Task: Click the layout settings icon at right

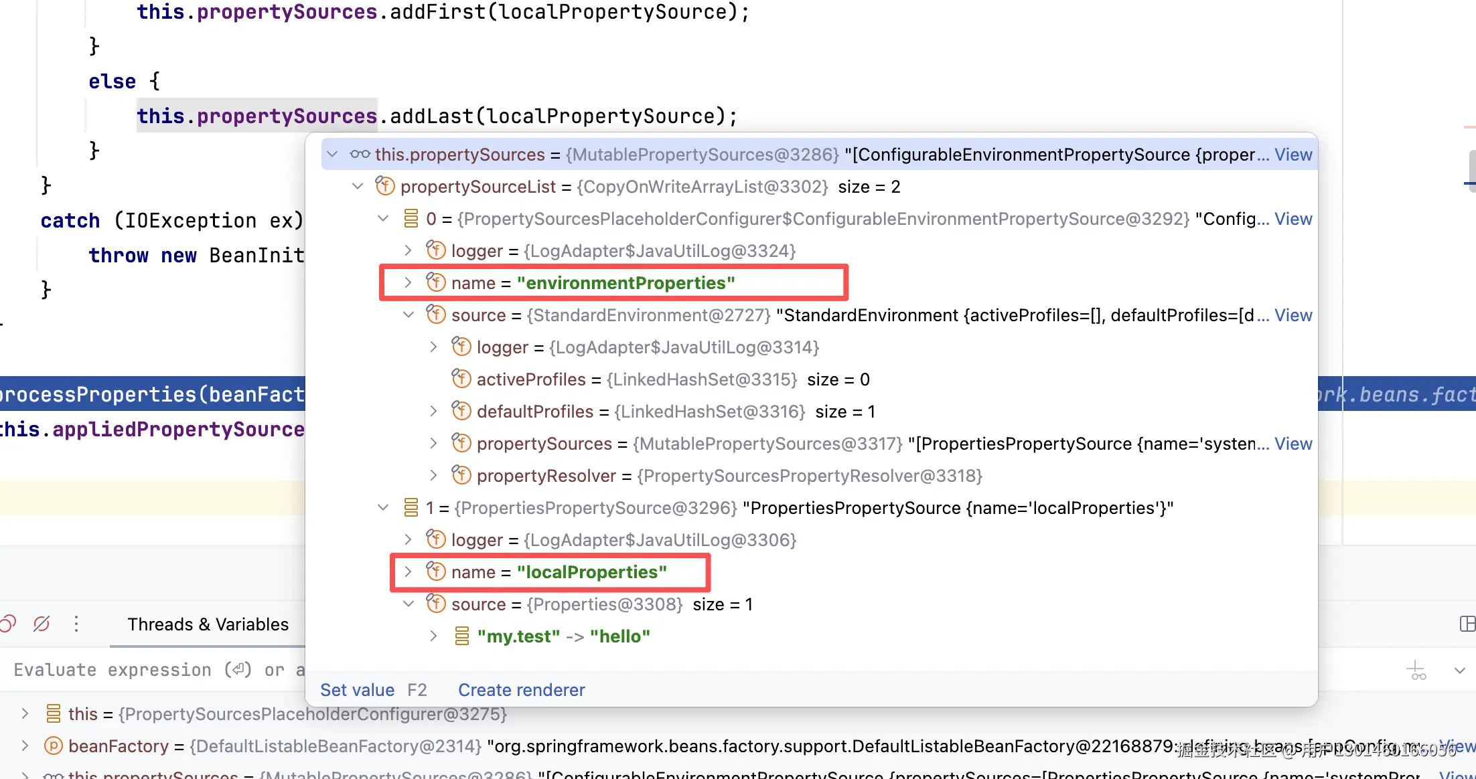Action: point(1467,624)
